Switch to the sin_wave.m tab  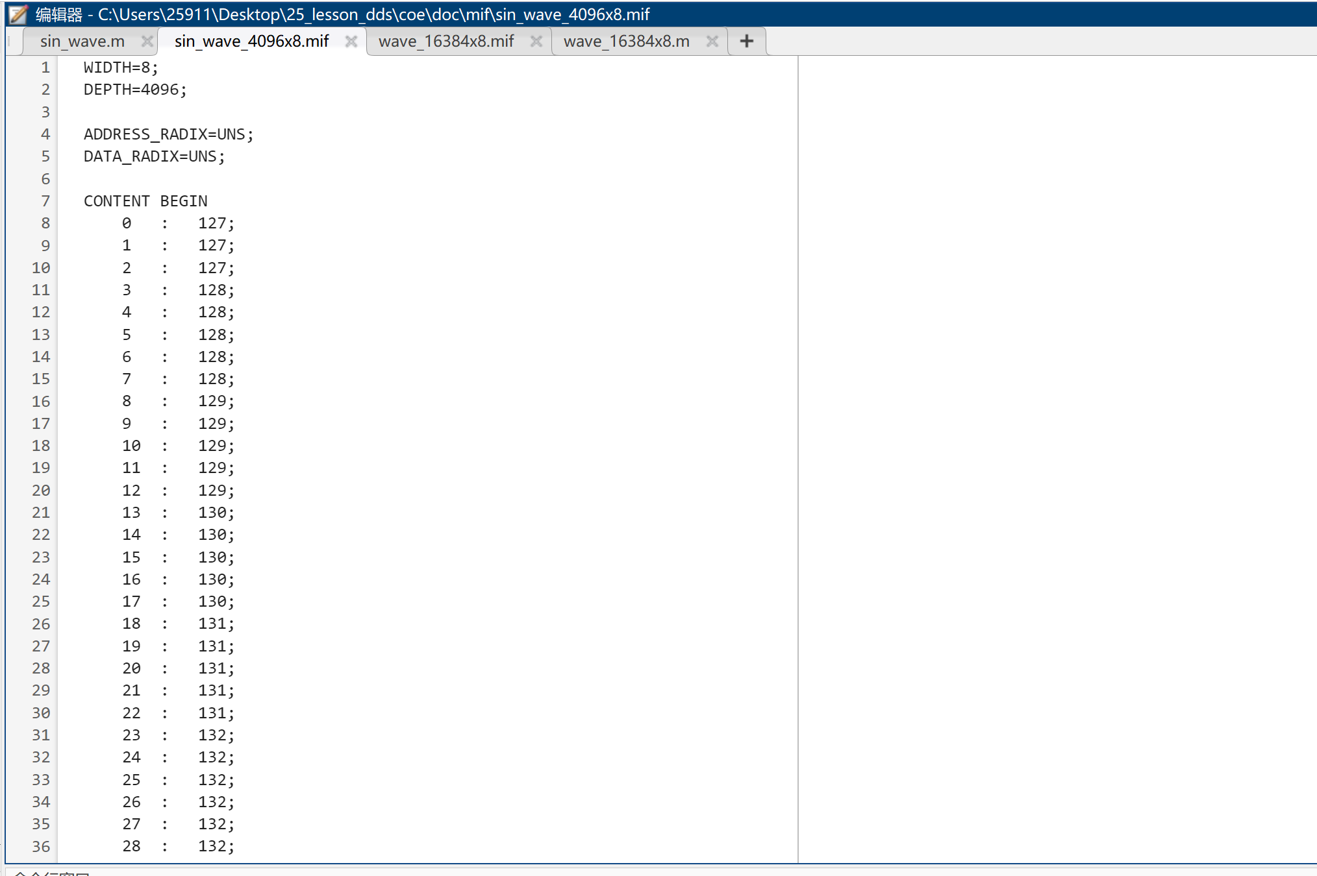[82, 42]
